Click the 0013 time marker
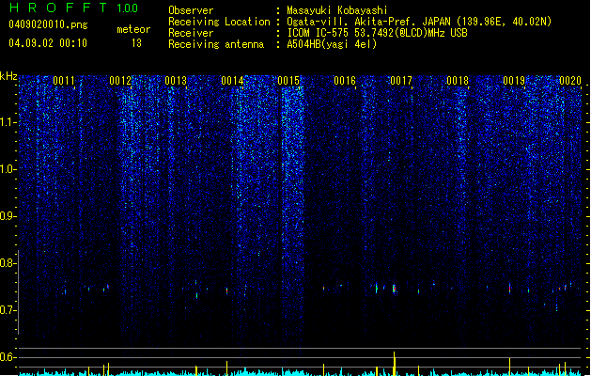 pos(176,81)
